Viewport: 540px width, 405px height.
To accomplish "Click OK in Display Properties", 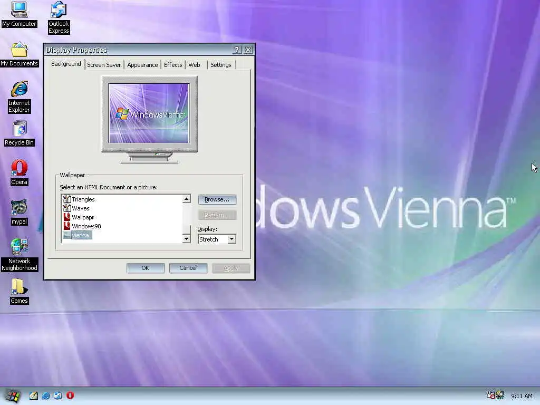I will (x=146, y=268).
